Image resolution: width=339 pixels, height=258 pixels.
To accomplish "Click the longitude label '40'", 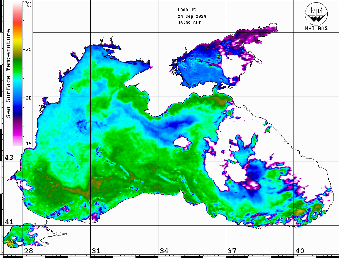I will (300, 251).
